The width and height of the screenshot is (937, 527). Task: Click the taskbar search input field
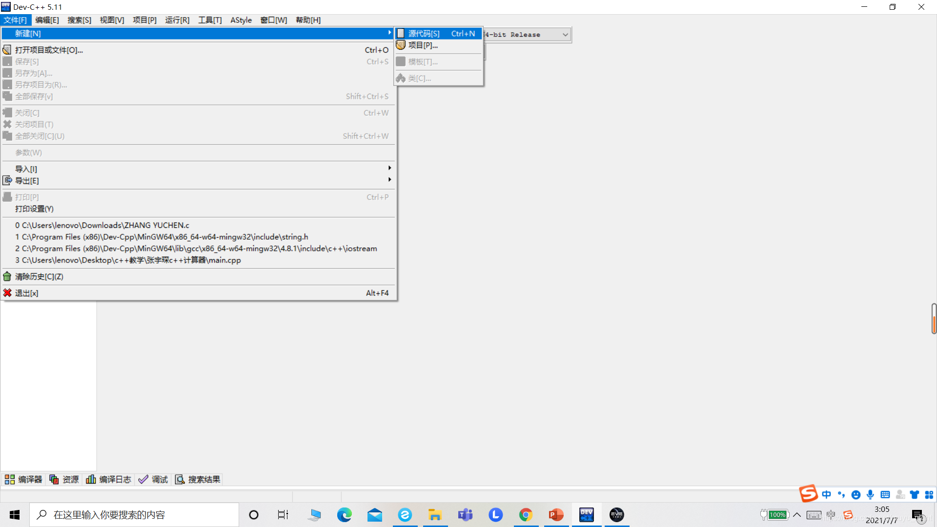(134, 515)
